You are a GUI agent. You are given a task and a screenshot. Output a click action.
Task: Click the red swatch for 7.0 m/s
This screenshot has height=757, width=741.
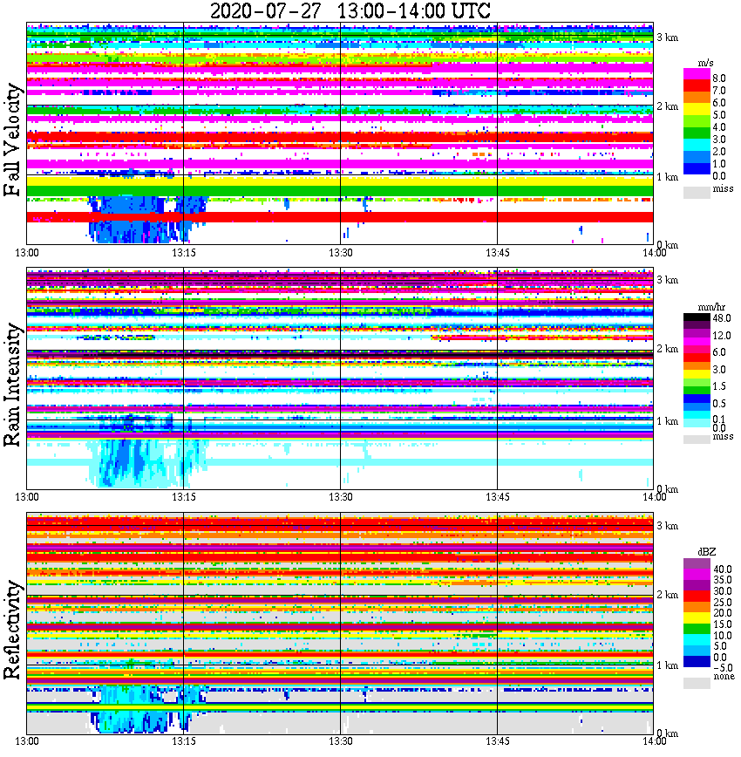click(697, 86)
